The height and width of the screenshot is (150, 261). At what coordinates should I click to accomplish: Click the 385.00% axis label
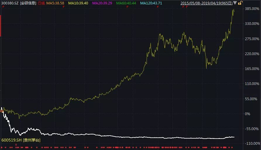(252, 9)
